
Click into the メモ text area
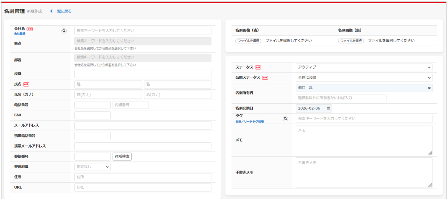coord(364,140)
